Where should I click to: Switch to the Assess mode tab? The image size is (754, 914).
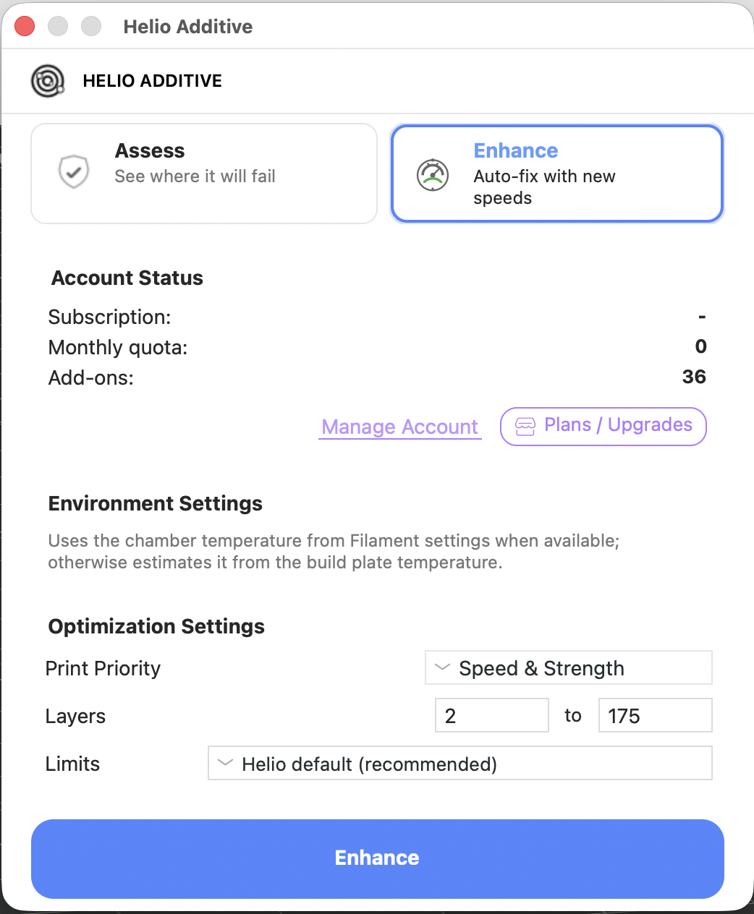[203, 174]
